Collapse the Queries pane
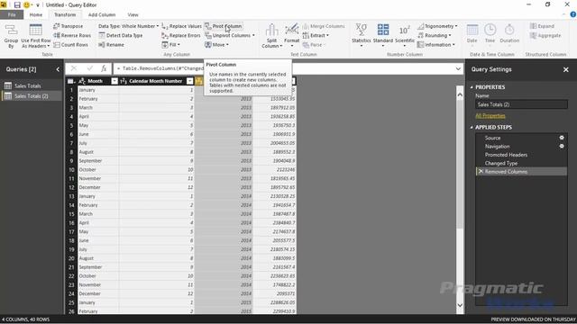 coord(58,69)
